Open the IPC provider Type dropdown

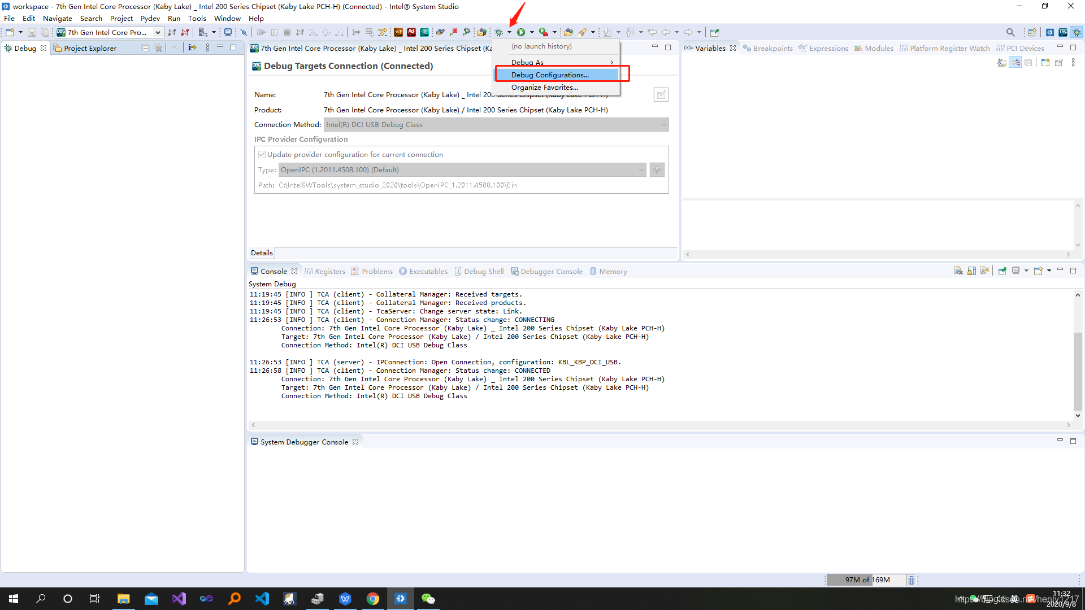(x=462, y=169)
